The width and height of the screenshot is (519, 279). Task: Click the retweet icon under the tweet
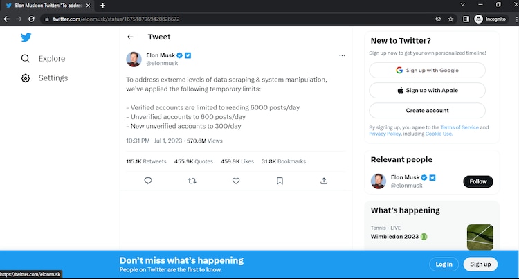[x=192, y=181]
